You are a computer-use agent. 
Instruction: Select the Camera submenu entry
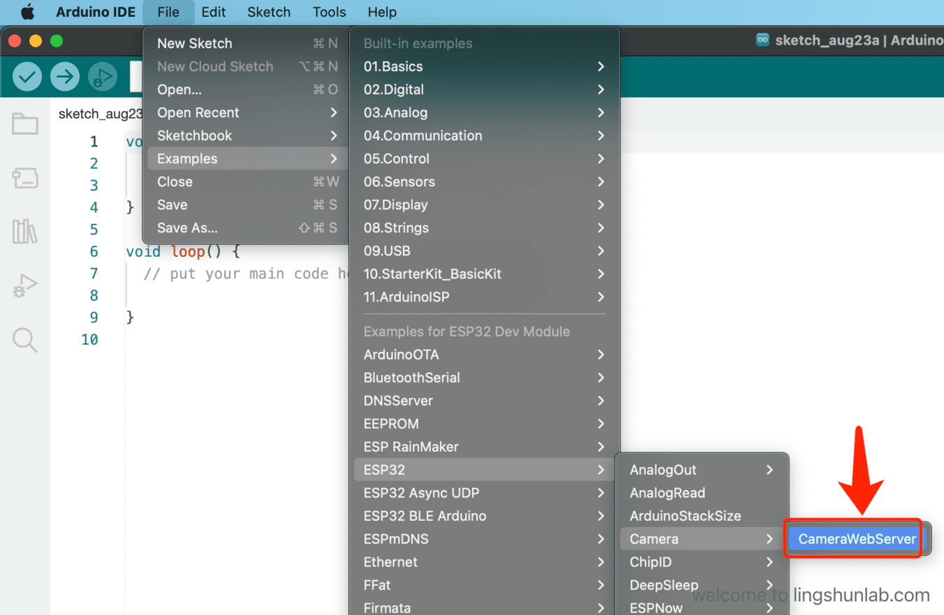point(702,539)
